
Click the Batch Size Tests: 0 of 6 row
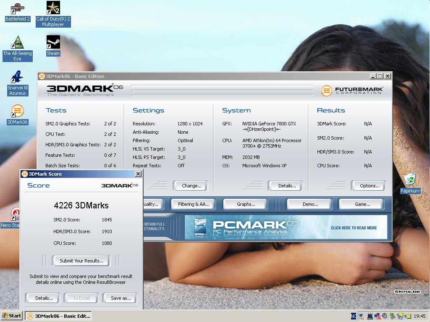[x=81, y=166]
